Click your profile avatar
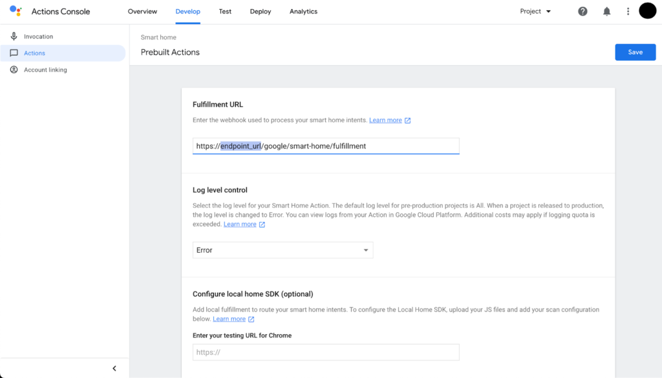The image size is (662, 378). (647, 11)
